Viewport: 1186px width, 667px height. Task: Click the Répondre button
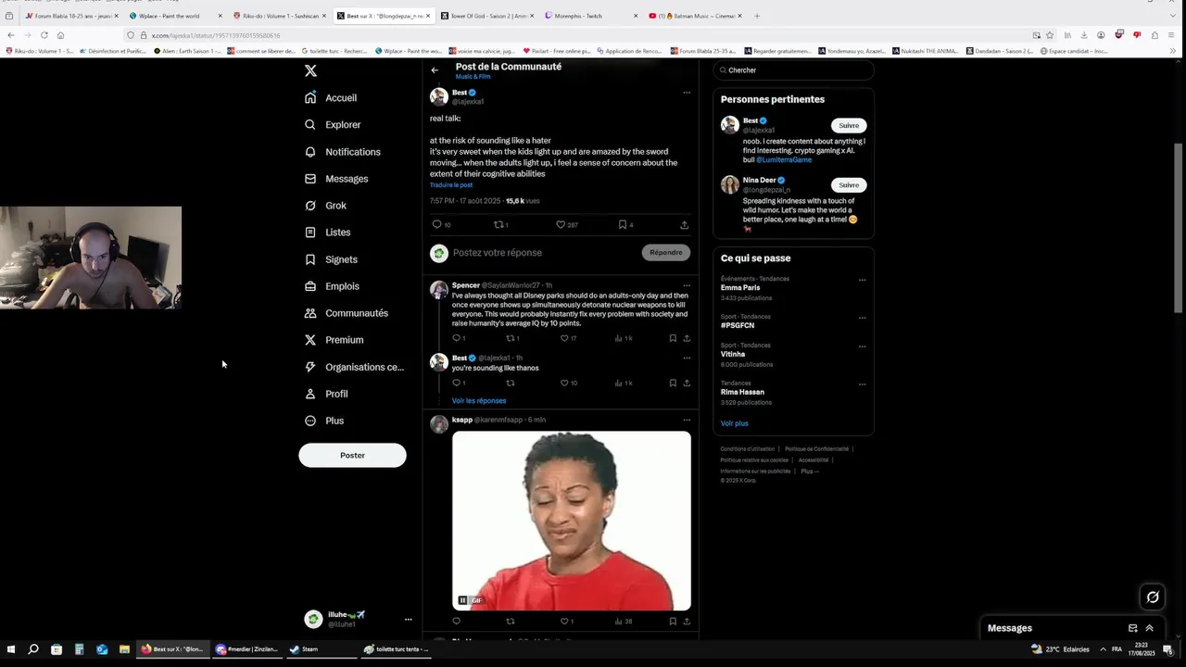[666, 252]
